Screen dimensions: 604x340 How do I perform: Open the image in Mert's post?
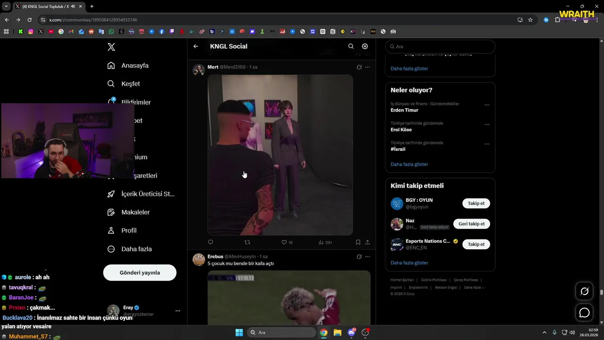pos(280,154)
